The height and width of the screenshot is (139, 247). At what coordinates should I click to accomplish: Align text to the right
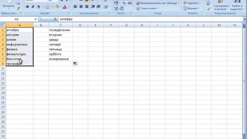pos(86,7)
